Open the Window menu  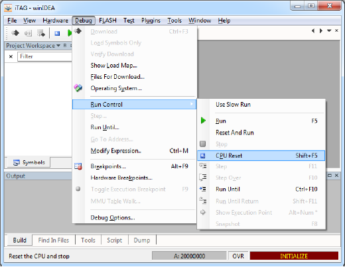[200, 21]
